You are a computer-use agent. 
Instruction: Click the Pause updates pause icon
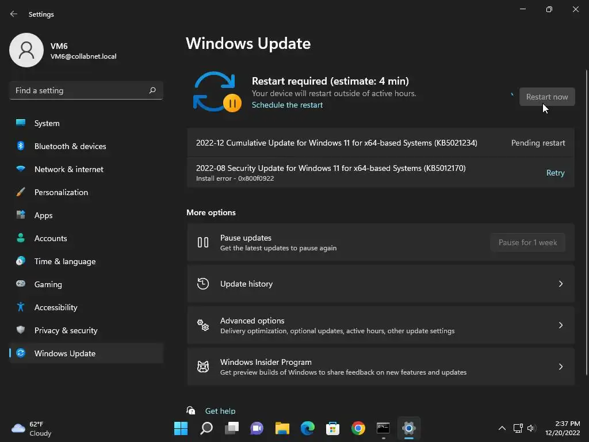[x=203, y=242]
